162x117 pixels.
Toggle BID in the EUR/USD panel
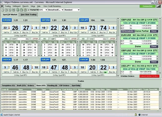6,39
